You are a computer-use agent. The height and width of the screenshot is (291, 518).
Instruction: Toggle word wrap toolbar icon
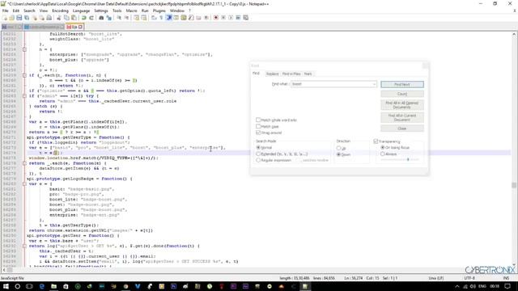154,18
